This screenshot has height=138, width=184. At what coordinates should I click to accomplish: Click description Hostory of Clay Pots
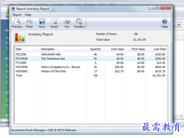tap(53, 71)
